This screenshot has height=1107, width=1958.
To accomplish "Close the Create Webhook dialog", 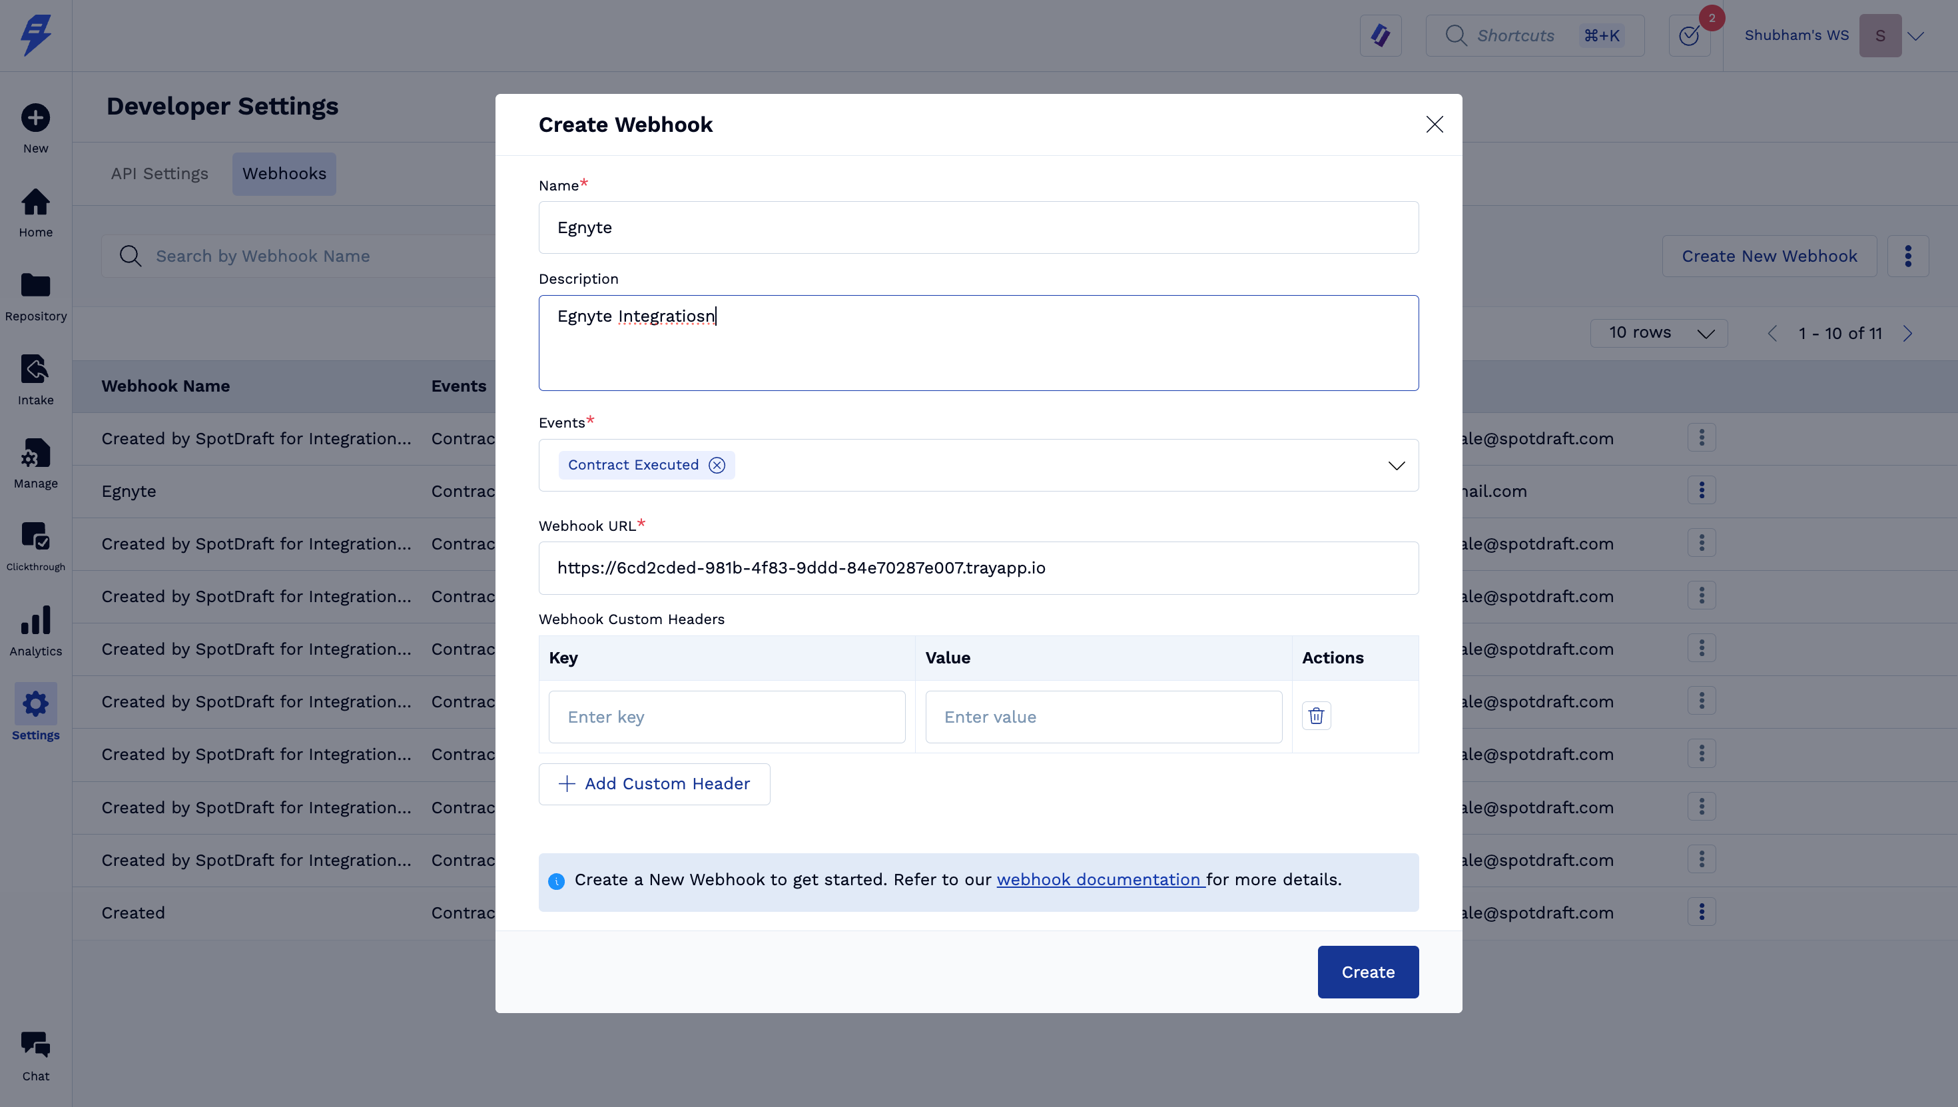I will tap(1435, 125).
